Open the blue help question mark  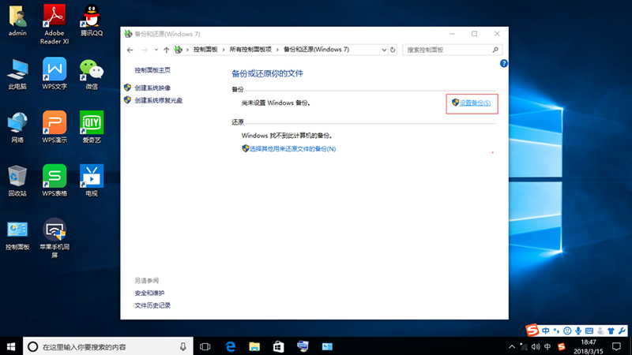pyautogui.click(x=503, y=64)
